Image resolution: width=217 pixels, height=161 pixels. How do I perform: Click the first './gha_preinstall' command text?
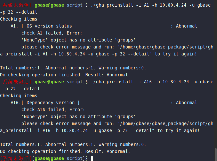112,5
